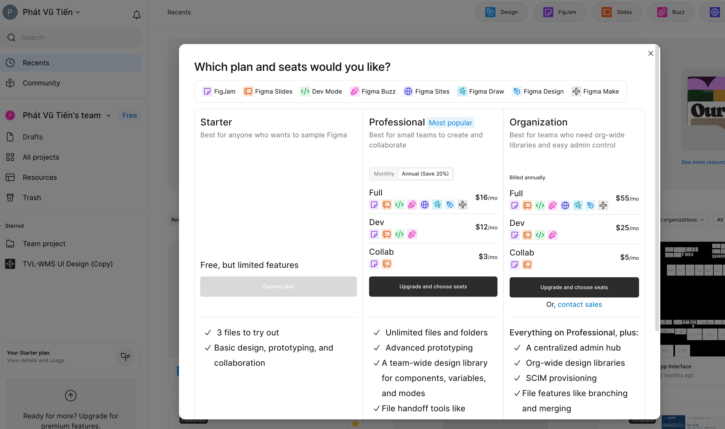Click Professional Upgrade and choose seats button
Screen dimensions: 725x429
433,287
